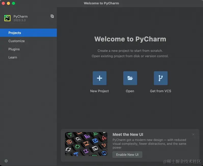The width and height of the screenshot is (203, 166).
Task: Click the Meet the New UI heading
Action: pyautogui.click(x=128, y=135)
